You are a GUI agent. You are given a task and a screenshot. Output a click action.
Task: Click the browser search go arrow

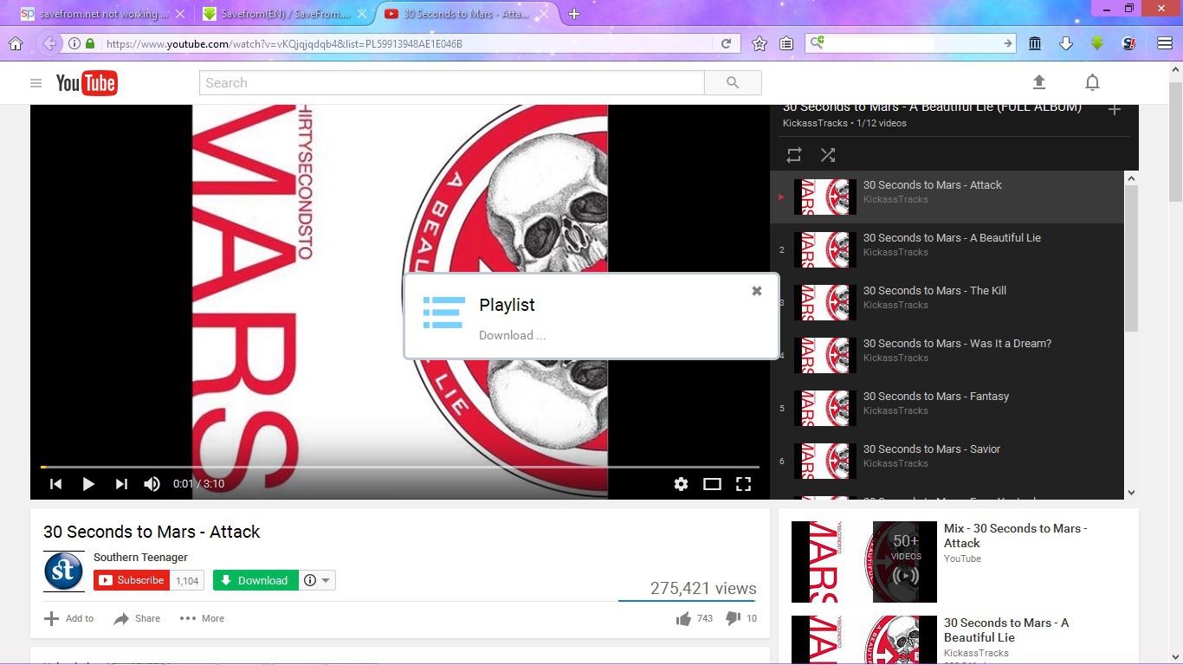(x=1008, y=43)
